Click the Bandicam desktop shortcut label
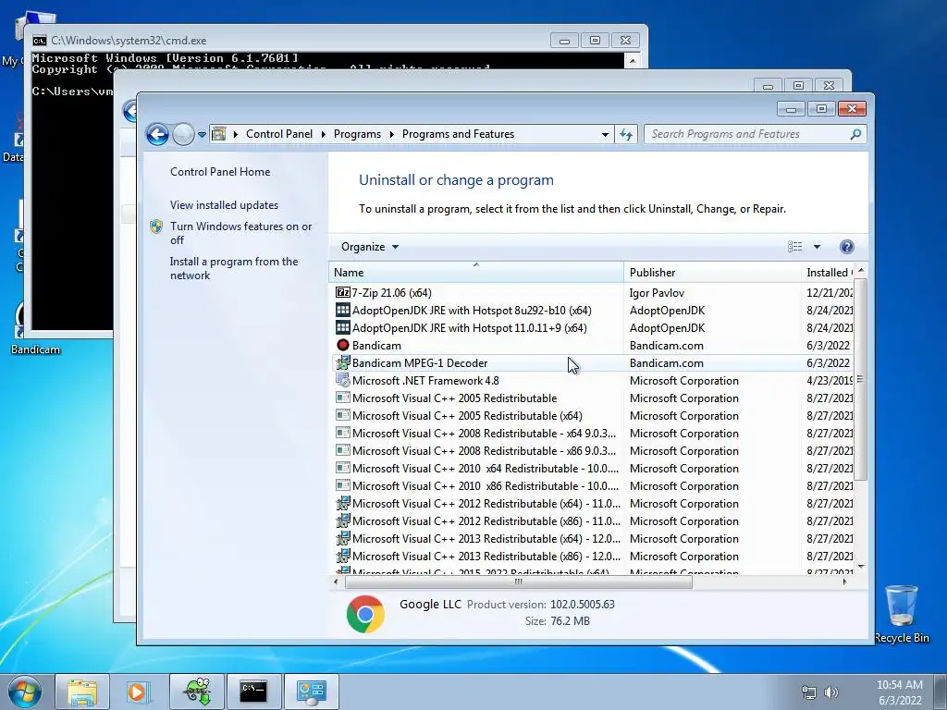The height and width of the screenshot is (710, 947). [36, 349]
